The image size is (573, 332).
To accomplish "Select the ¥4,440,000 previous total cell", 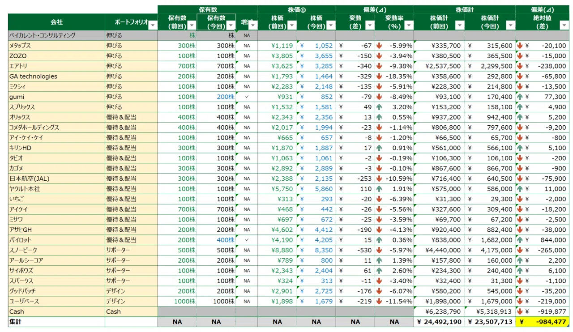I will [439, 250].
